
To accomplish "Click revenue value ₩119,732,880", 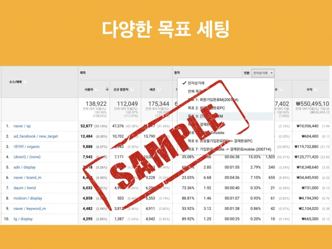I will pyautogui.click(x=307, y=147).
